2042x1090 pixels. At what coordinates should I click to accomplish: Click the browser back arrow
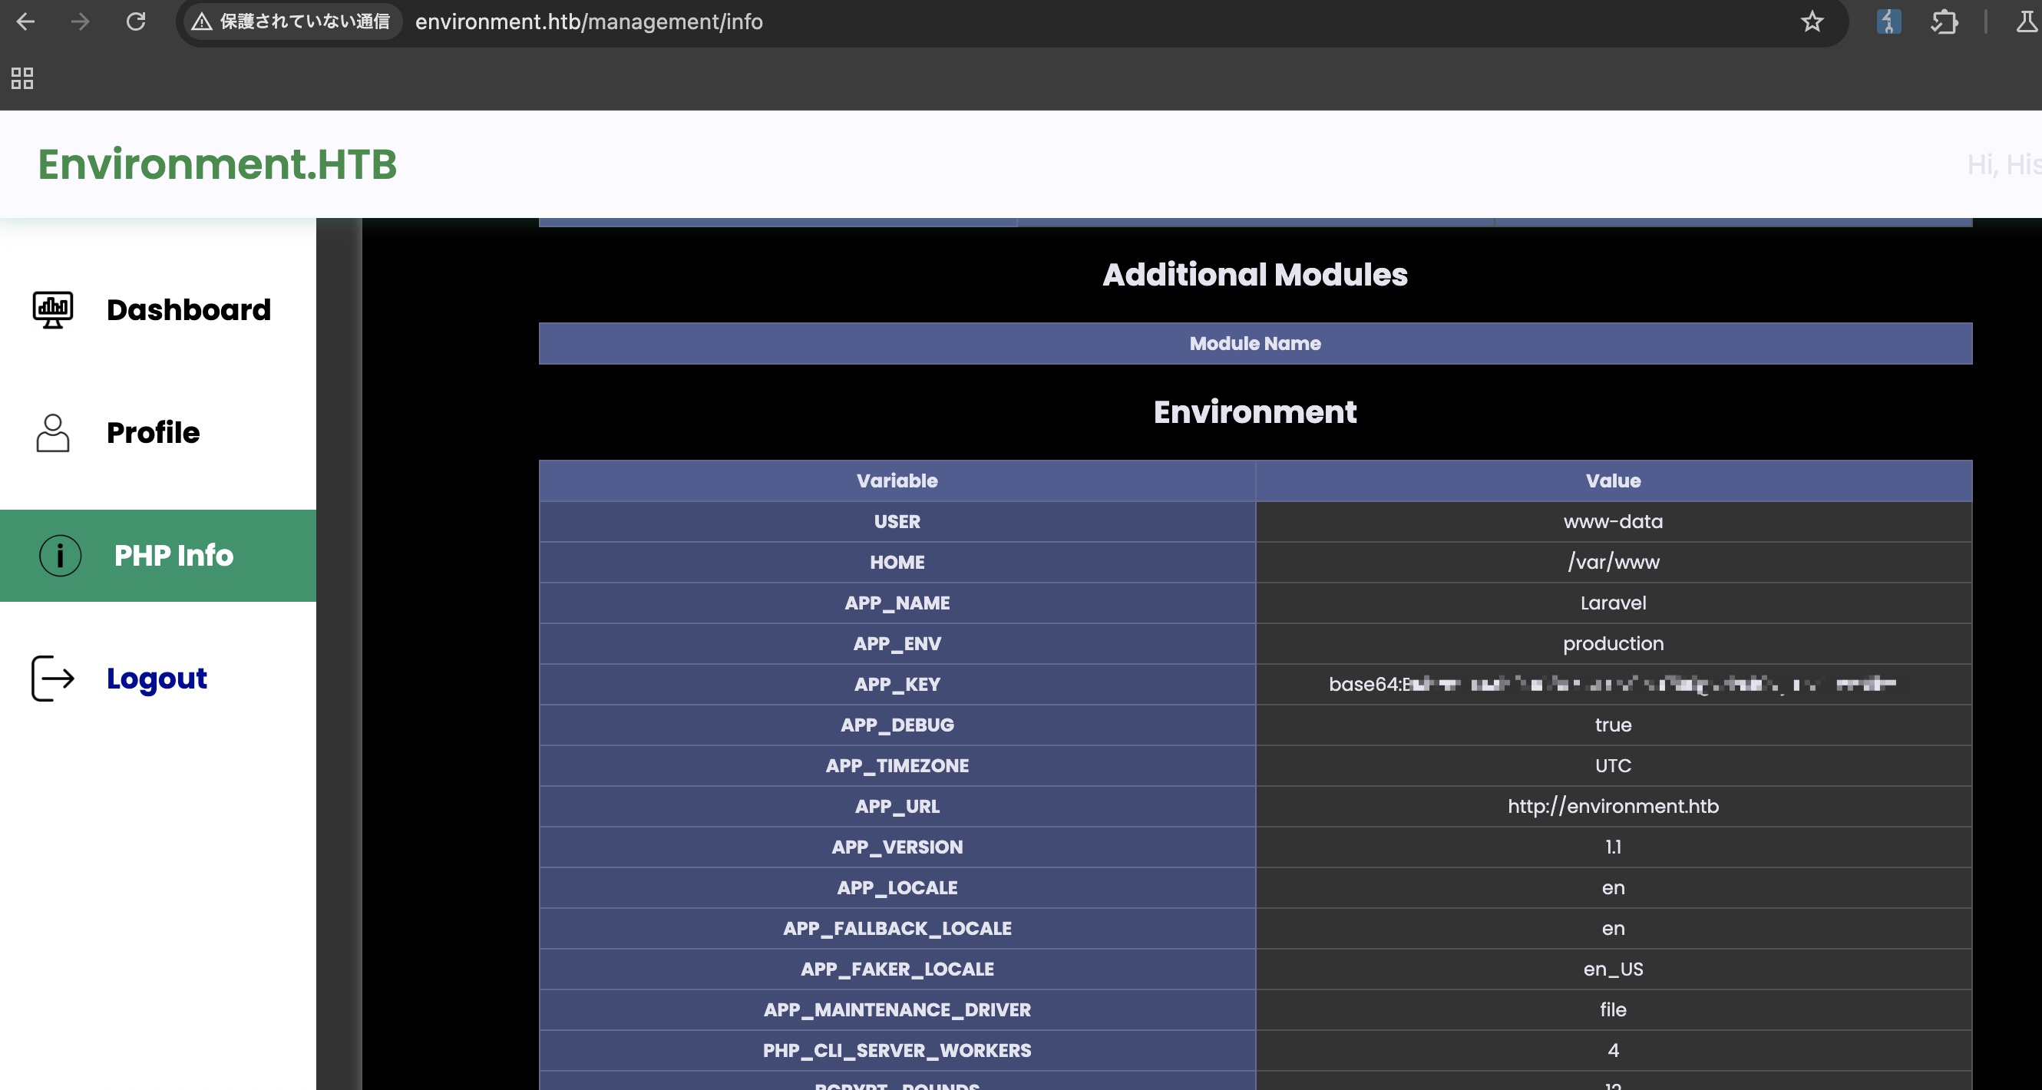tap(25, 21)
